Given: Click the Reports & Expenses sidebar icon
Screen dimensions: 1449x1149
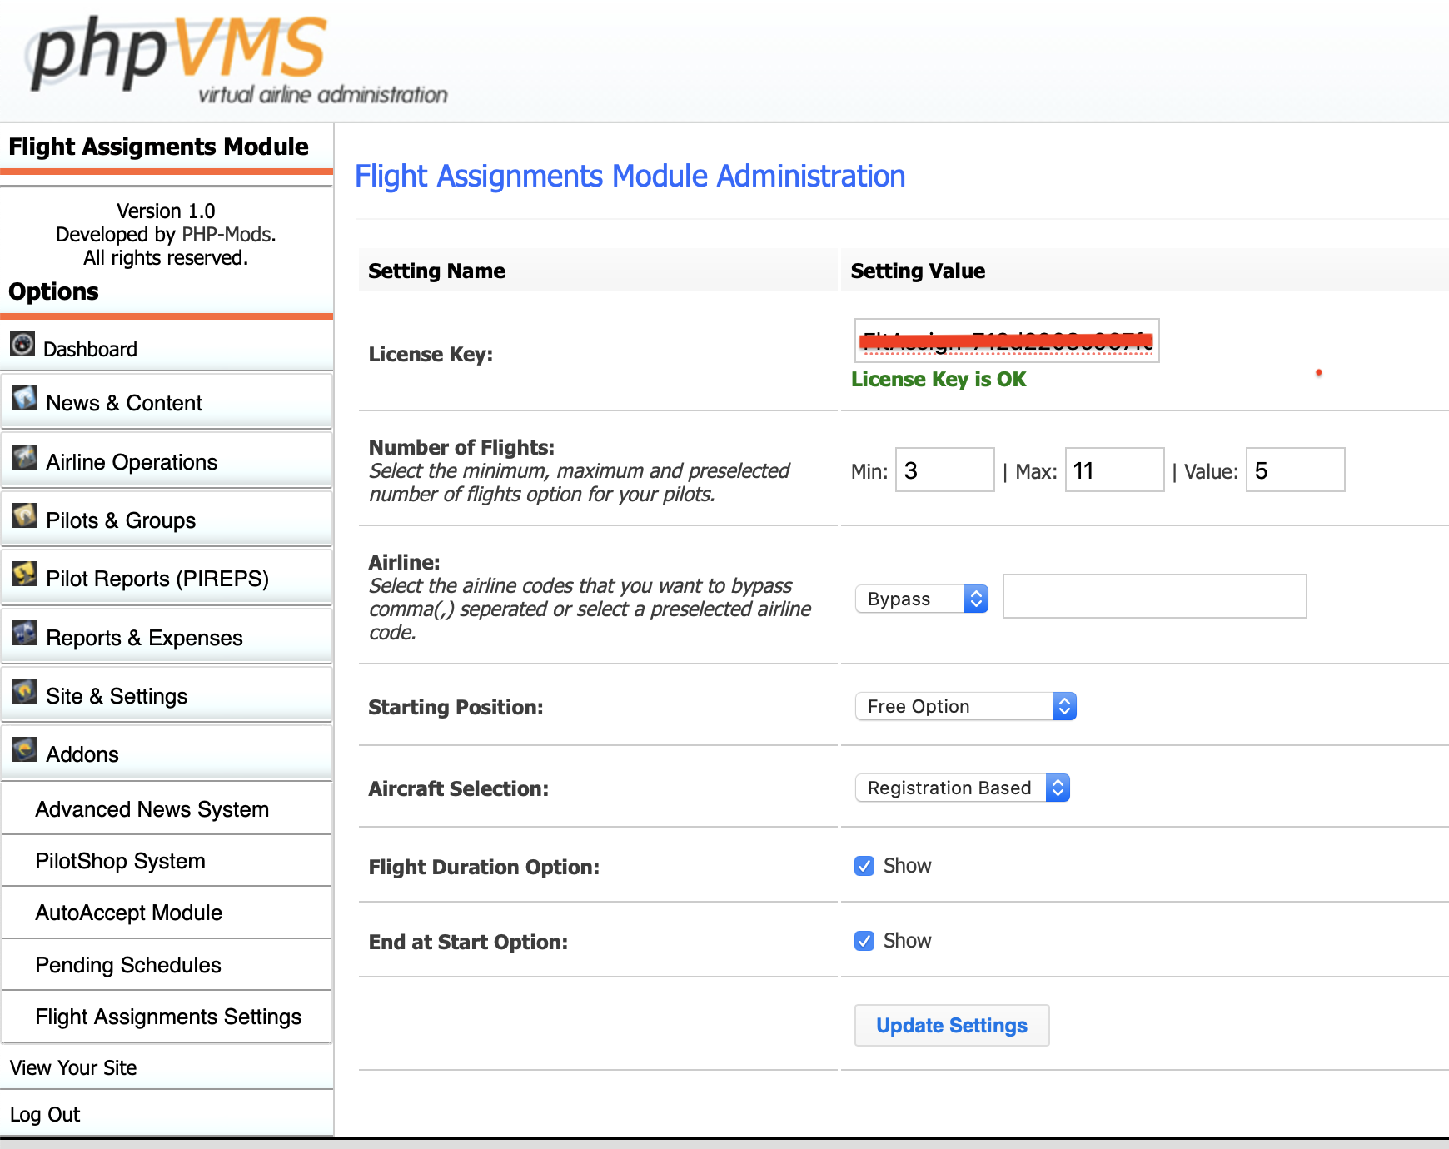Looking at the screenshot, I should click(25, 633).
